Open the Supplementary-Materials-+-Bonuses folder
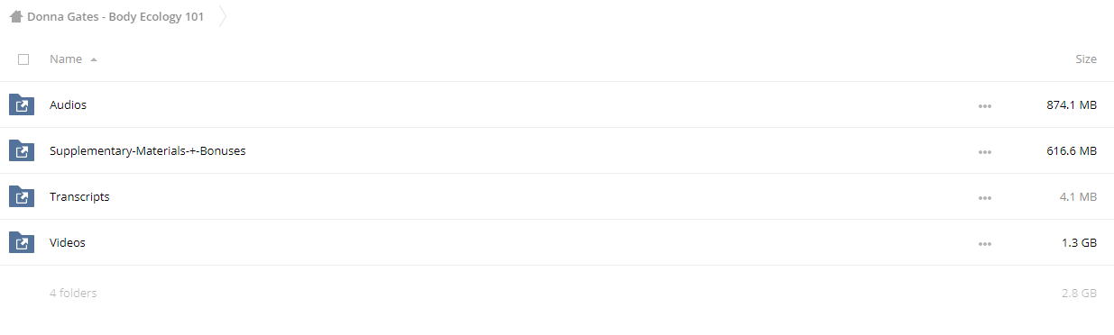 click(148, 150)
